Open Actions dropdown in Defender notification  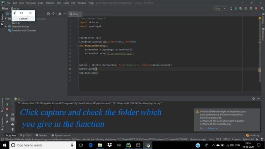point(212,128)
